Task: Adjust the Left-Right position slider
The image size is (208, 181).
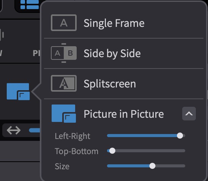Action: [x=146, y=136]
